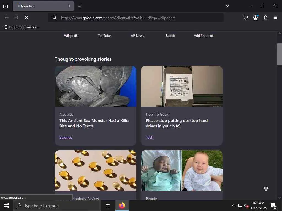Click the search magnifier in address bar

(x=55, y=18)
